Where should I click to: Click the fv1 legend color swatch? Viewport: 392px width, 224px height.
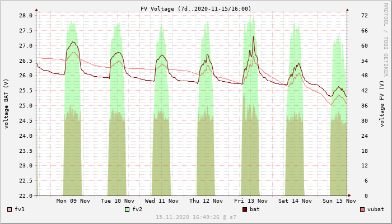pos(10,209)
